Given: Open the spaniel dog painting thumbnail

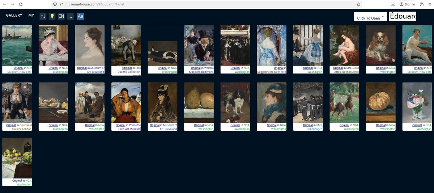Looking at the screenshot, I should 381,45.
